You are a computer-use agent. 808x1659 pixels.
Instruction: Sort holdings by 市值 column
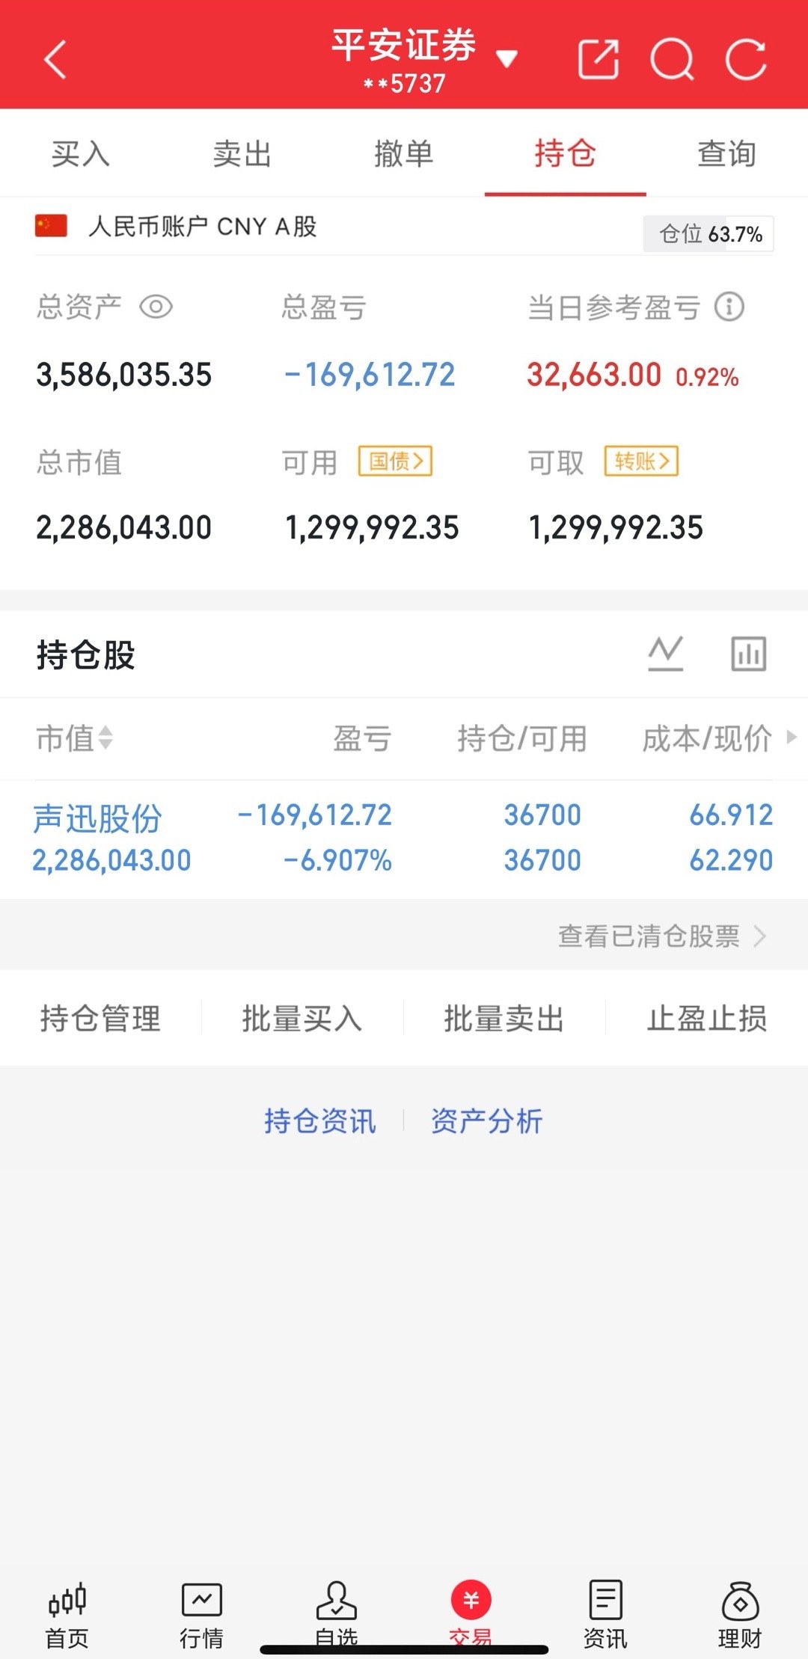pos(74,738)
